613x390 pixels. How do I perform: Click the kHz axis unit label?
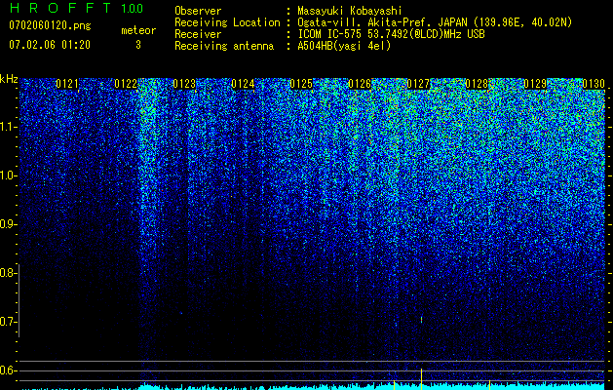pyautogui.click(x=9, y=79)
